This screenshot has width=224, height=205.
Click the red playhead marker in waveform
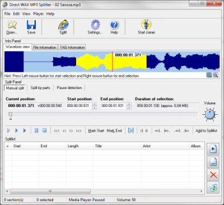click(x=112, y=62)
